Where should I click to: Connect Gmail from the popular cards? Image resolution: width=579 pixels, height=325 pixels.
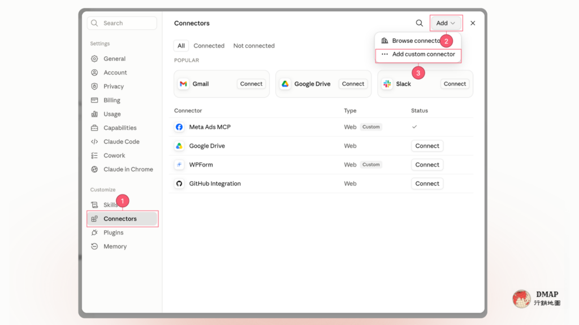[x=251, y=84]
